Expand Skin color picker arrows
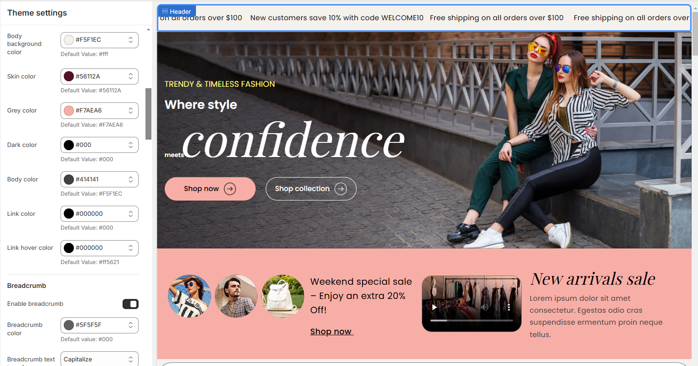This screenshot has height=366, width=698. click(x=131, y=76)
